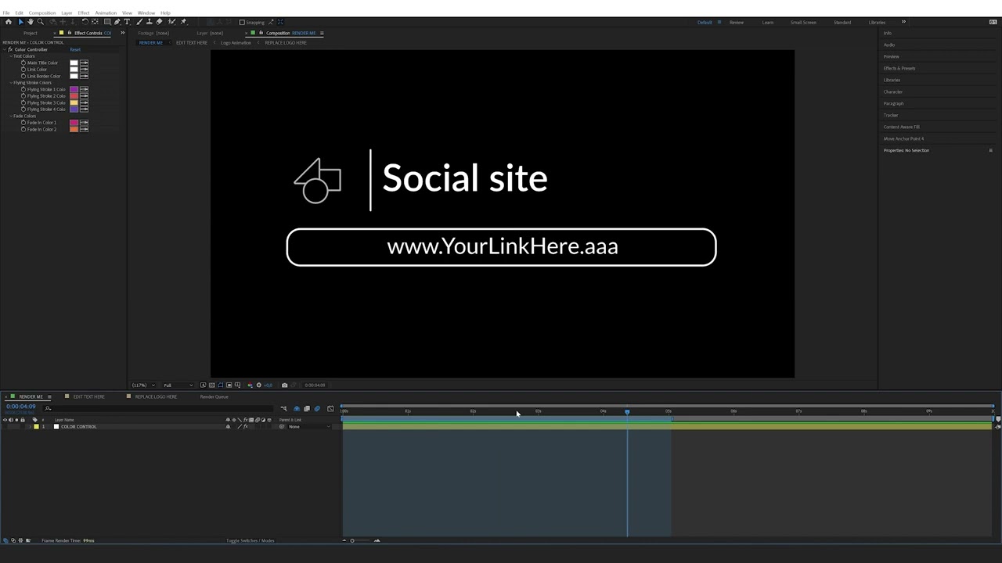Viewport: 1002px width, 563px height.
Task: Select the Brush tool
Action: point(139,22)
